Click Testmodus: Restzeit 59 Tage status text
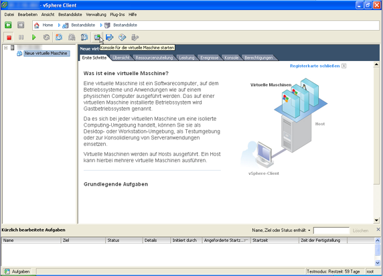Image resolution: width=383 pixels, height=276 pixels. point(333,271)
